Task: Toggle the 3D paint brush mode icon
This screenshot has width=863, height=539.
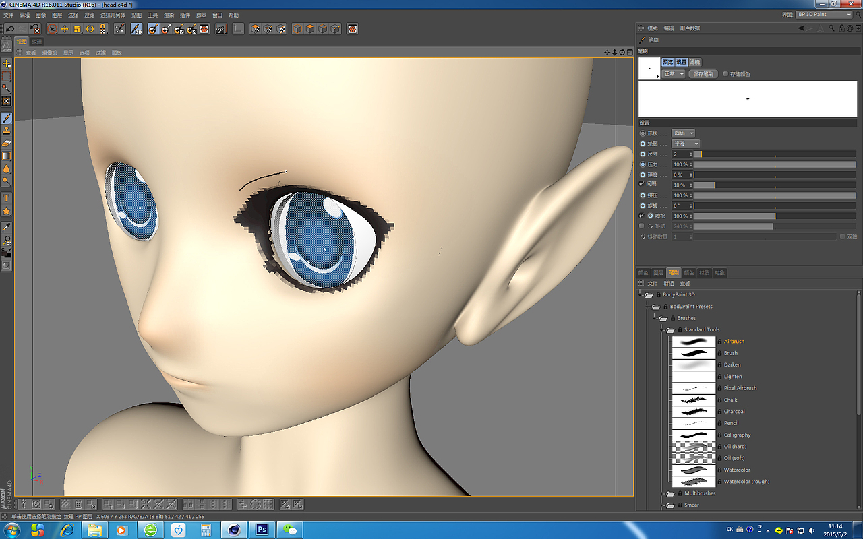Action: (136, 29)
